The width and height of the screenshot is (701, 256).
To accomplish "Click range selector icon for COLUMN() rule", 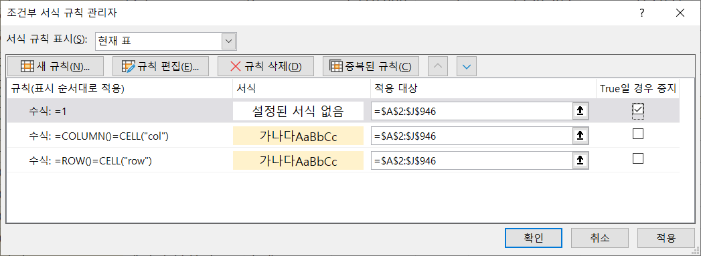I will coord(580,136).
